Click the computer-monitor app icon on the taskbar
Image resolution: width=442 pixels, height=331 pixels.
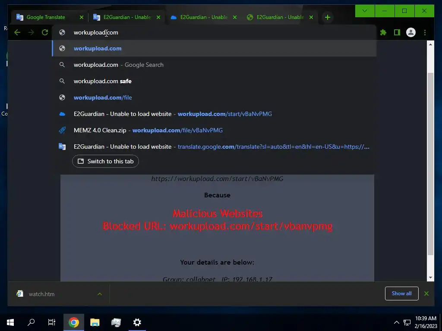[116, 322]
